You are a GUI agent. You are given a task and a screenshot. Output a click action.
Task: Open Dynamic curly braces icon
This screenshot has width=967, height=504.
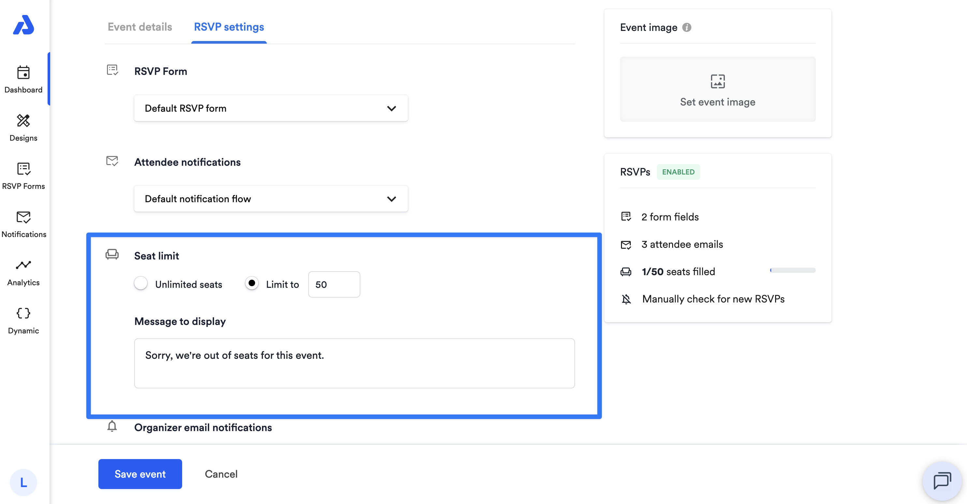point(23,313)
